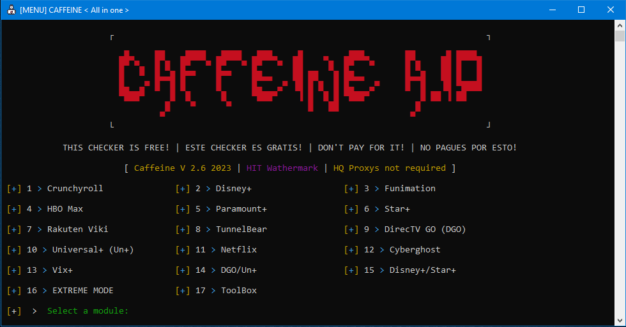Click the 'DON'T PAY FOR IT!' text
This screenshot has height=327, width=626.
tap(361, 148)
